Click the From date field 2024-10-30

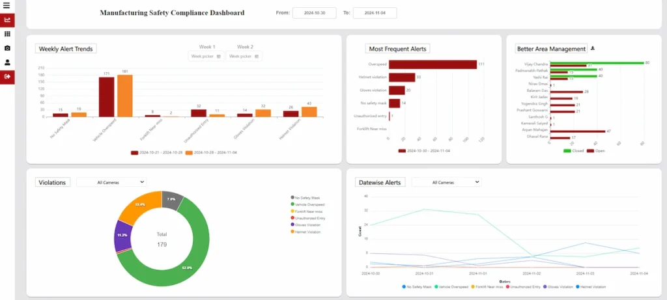point(314,13)
